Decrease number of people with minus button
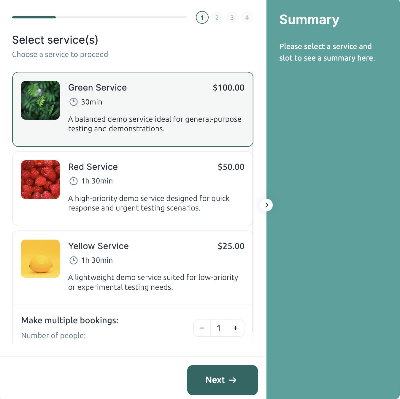This screenshot has width=400, height=399. click(x=202, y=328)
